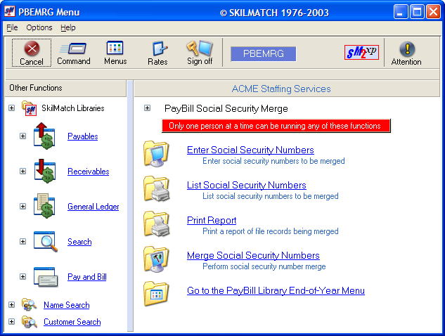Expand the Search tree node

click(23, 242)
